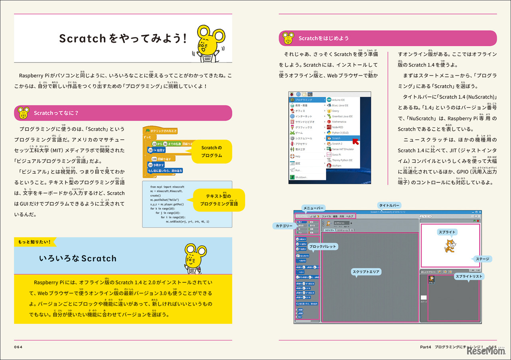Choose Run... in the start menu
Screen dimensions: 511x360
307,170
